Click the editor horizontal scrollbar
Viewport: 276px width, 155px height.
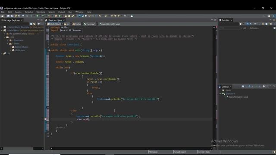131,149
